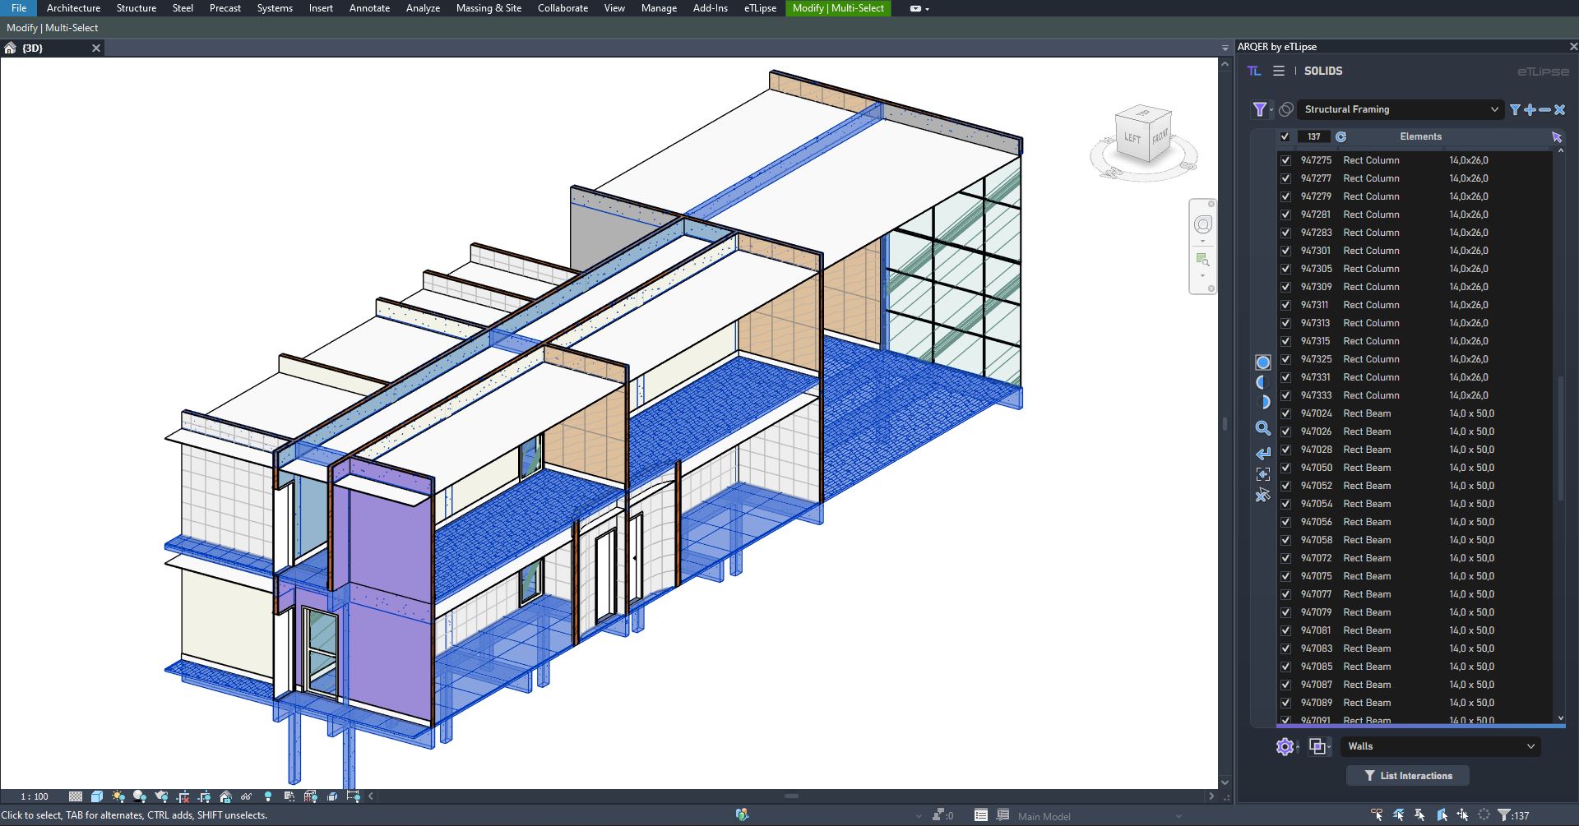The image size is (1579, 826).
Task: Click the remove filter minus icon
Action: (1544, 109)
